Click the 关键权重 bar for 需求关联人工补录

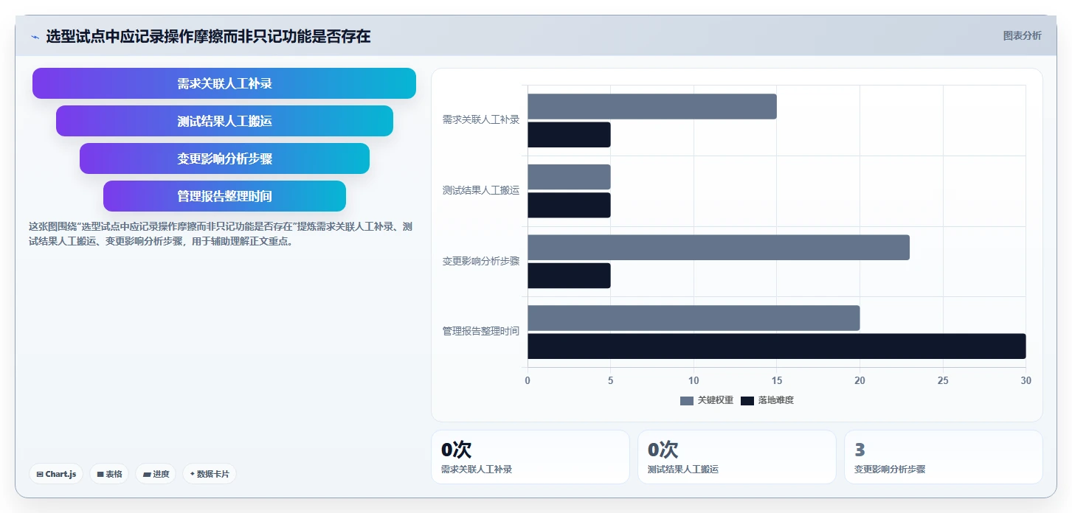pyautogui.click(x=652, y=106)
